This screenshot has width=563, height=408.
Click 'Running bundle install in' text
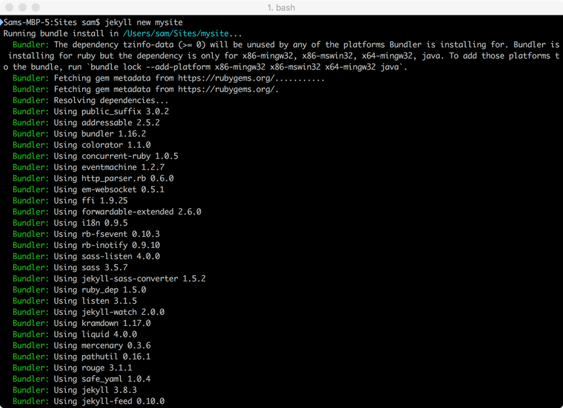[60, 33]
